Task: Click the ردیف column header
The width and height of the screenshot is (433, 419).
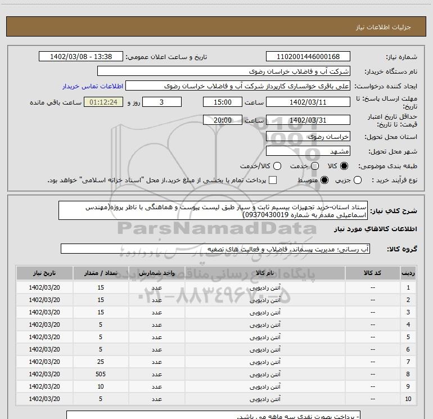Action: point(408,273)
